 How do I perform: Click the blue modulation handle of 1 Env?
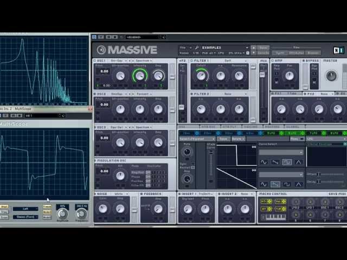[x=197, y=133]
